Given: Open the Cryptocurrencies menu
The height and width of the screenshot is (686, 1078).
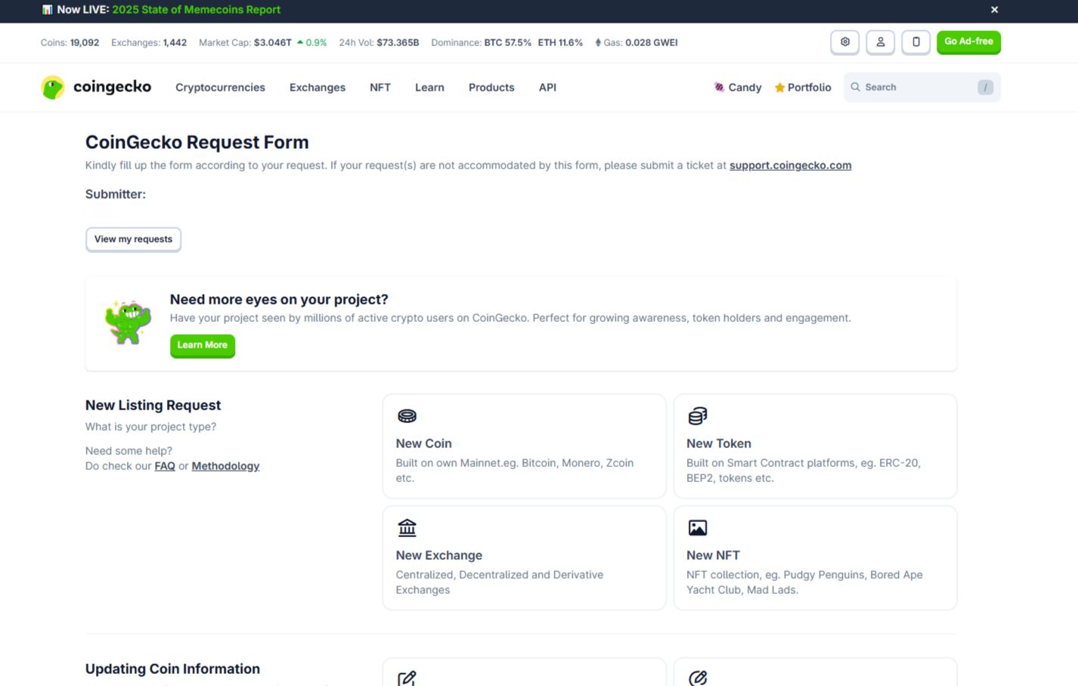Looking at the screenshot, I should [x=220, y=87].
